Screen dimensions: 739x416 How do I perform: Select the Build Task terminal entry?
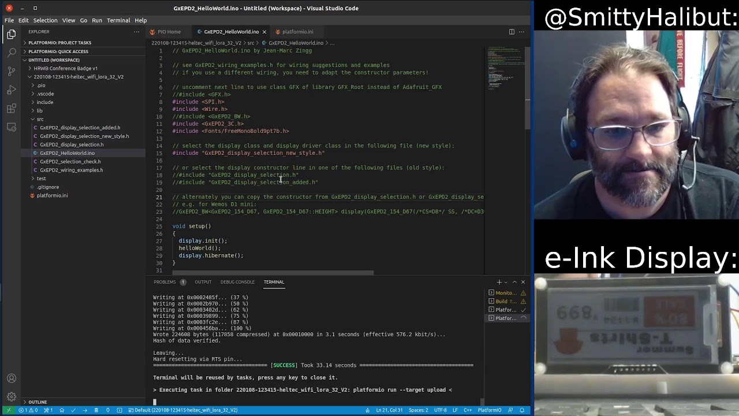(506, 301)
